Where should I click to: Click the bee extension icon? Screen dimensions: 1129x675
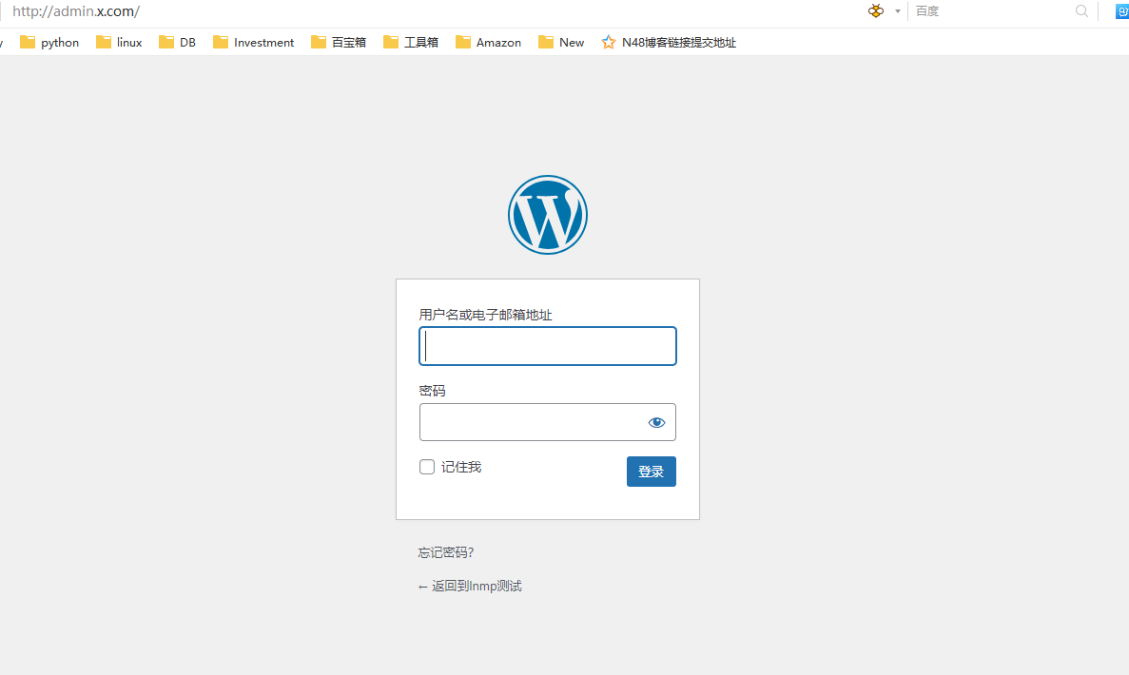click(876, 10)
